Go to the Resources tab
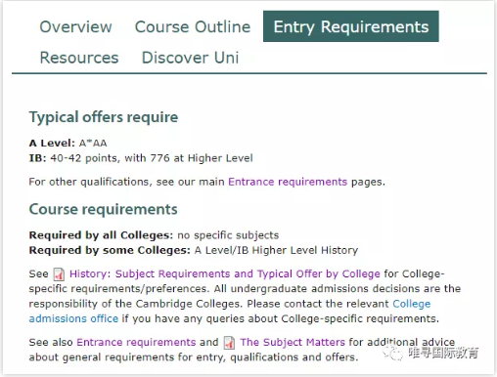Viewport: 497px width, 377px height. [79, 58]
